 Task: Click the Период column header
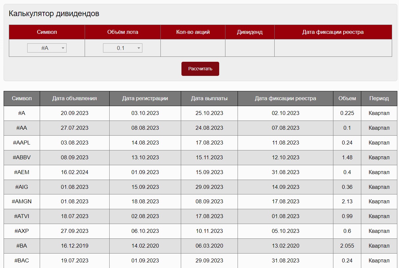tap(379, 99)
